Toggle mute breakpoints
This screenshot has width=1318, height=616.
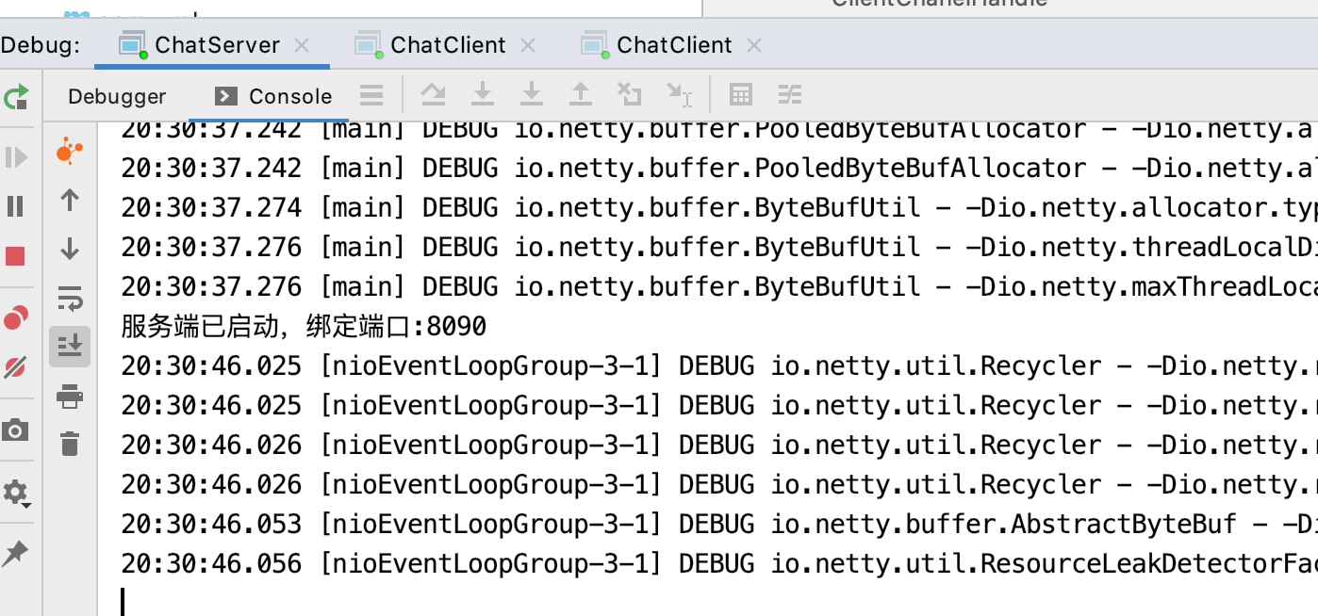16,367
